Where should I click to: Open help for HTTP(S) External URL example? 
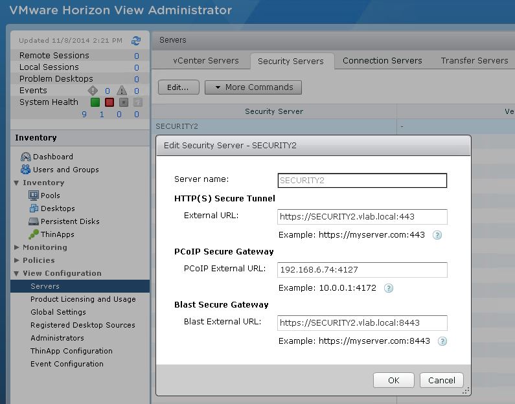[x=437, y=235]
